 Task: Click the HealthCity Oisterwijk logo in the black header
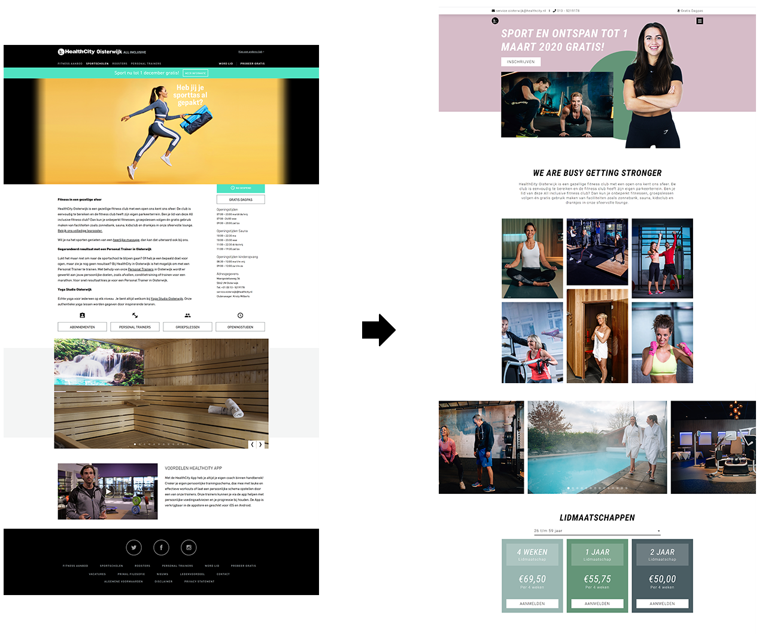102,52
